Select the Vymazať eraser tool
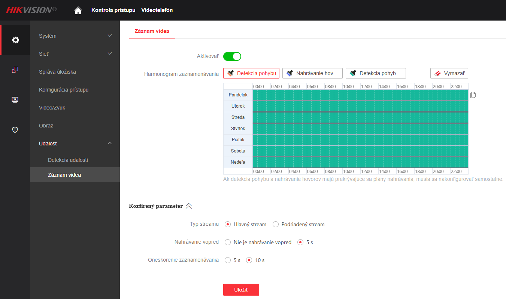506x299 pixels. (x=449, y=73)
